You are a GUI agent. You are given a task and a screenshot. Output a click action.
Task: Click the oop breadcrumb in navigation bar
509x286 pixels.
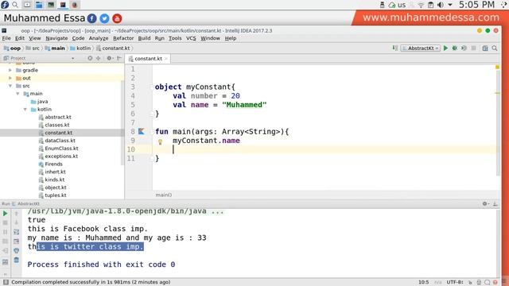[x=12, y=48]
